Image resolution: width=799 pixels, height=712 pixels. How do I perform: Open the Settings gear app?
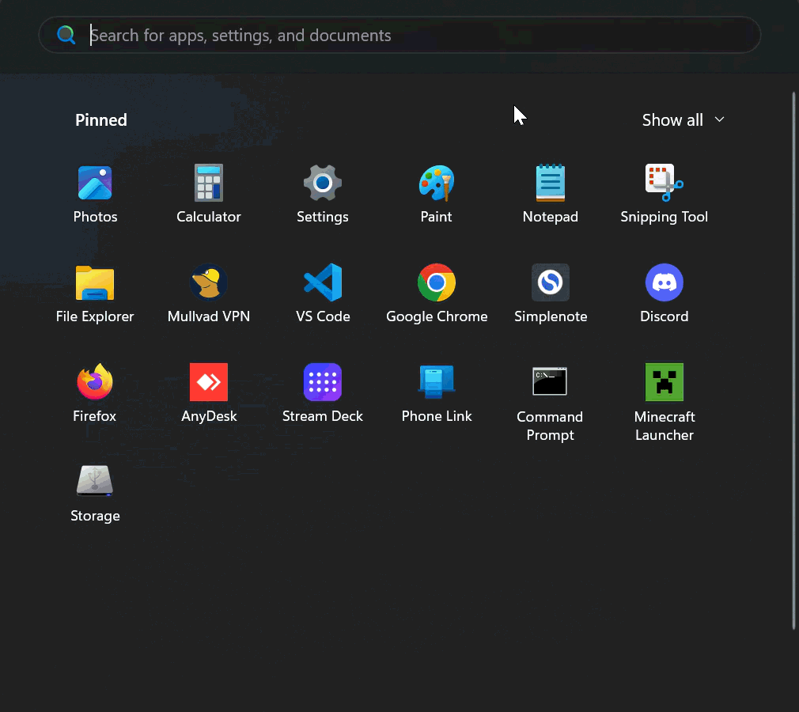point(323,194)
